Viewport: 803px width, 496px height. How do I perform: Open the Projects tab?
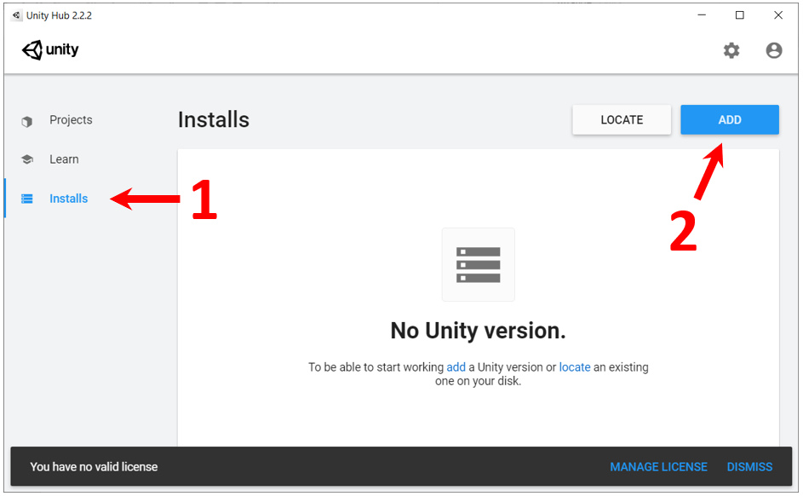71,120
